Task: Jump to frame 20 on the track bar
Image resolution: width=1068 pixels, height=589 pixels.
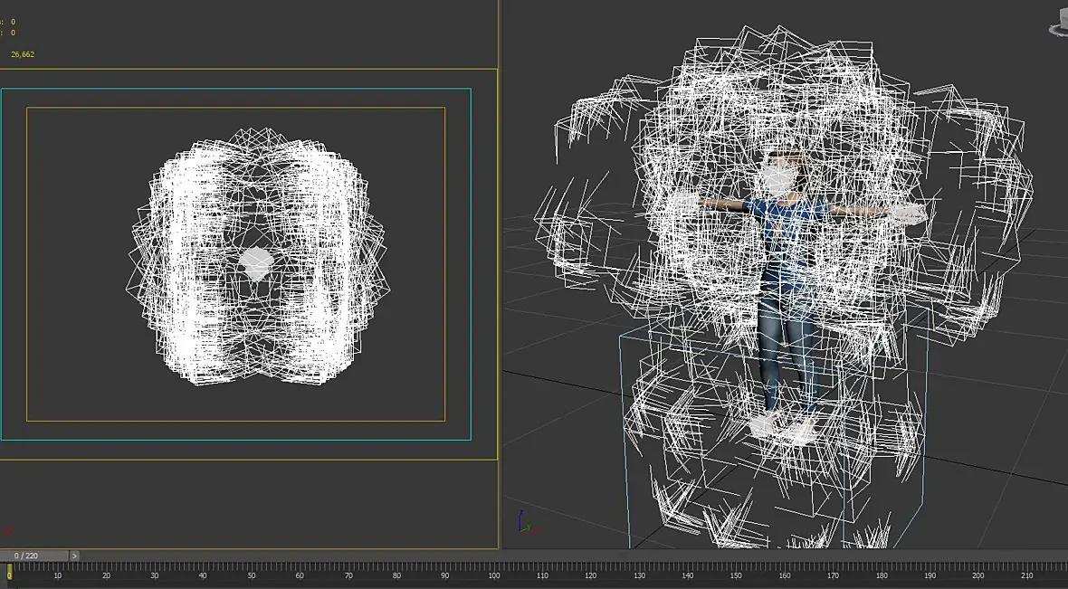Action: point(106,575)
